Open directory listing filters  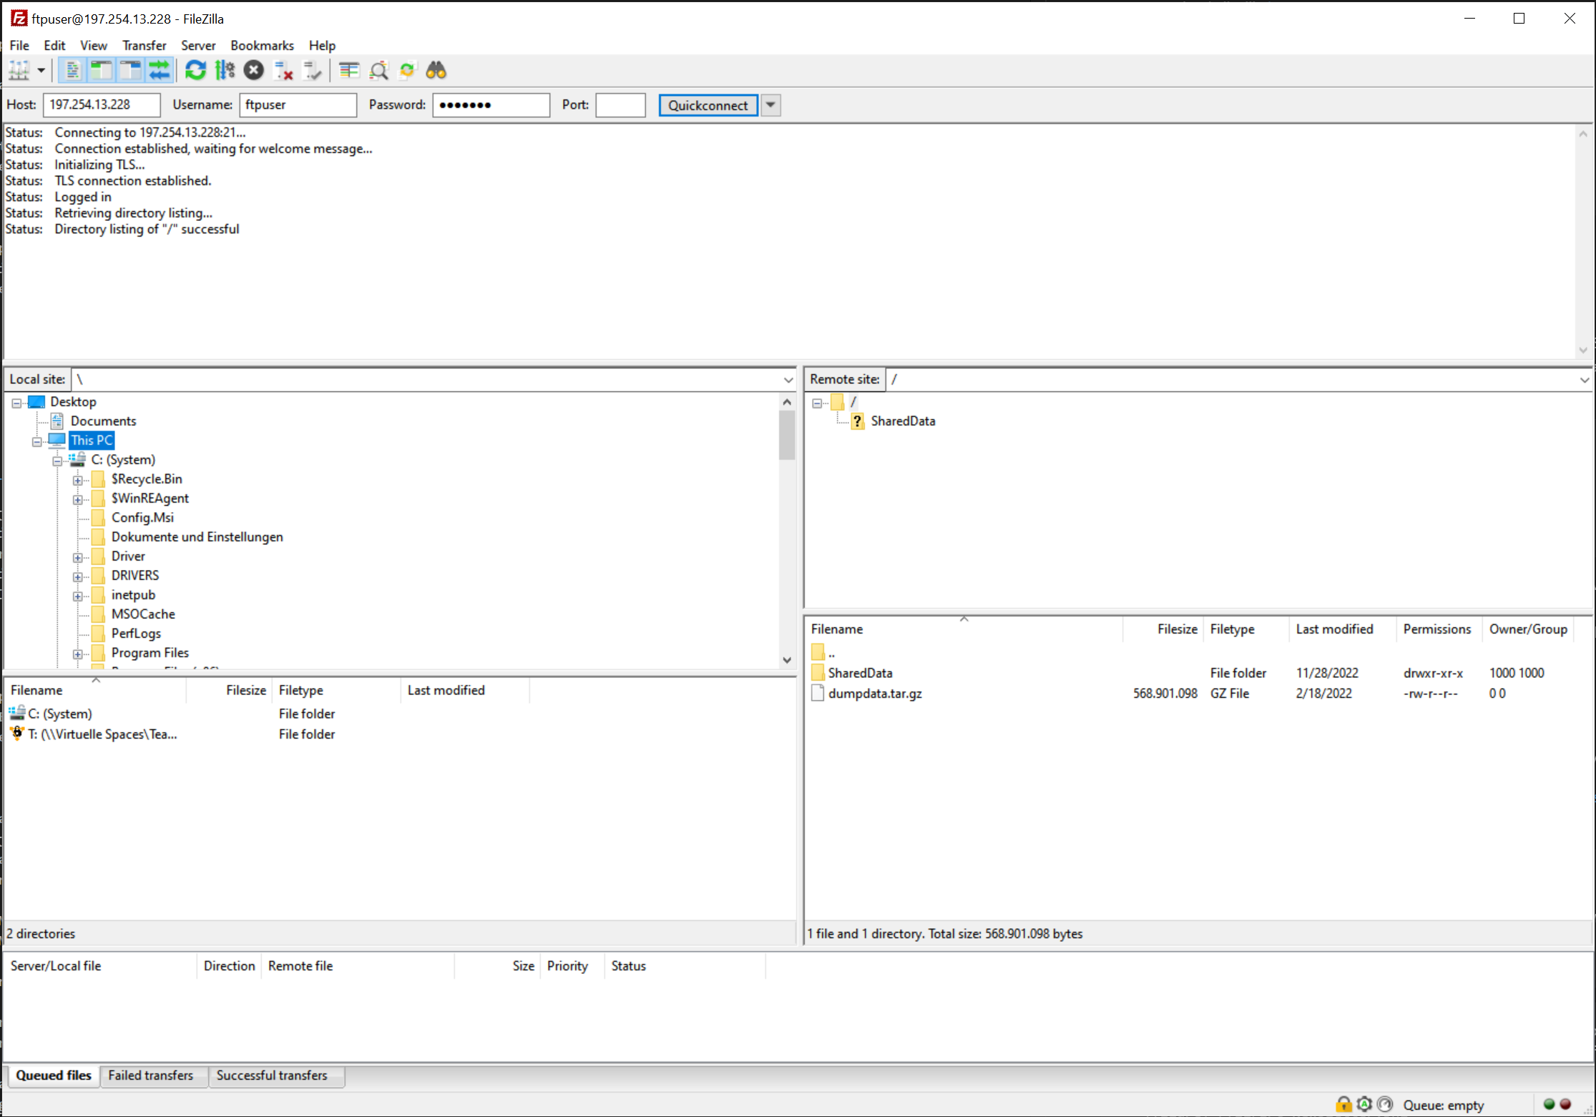click(x=349, y=71)
